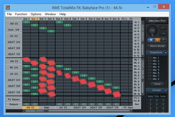Toggle the M (Mute) global button
The height and width of the screenshot is (117, 175).
click(x=151, y=40)
